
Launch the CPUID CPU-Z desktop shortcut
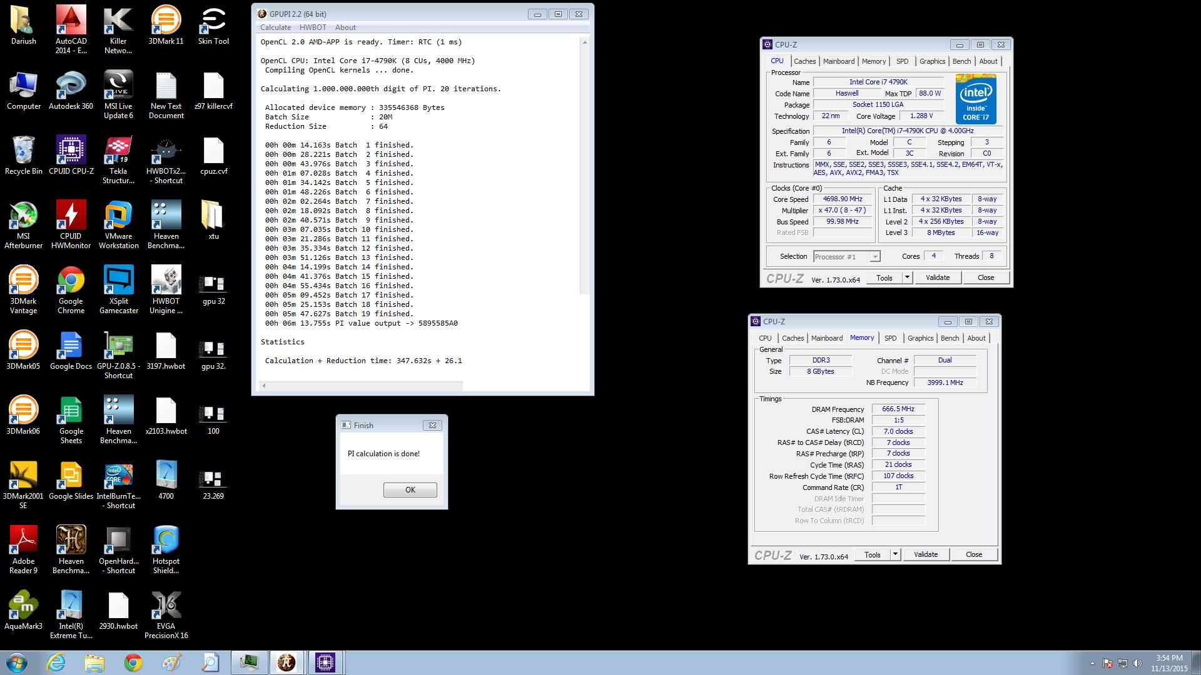(x=71, y=156)
